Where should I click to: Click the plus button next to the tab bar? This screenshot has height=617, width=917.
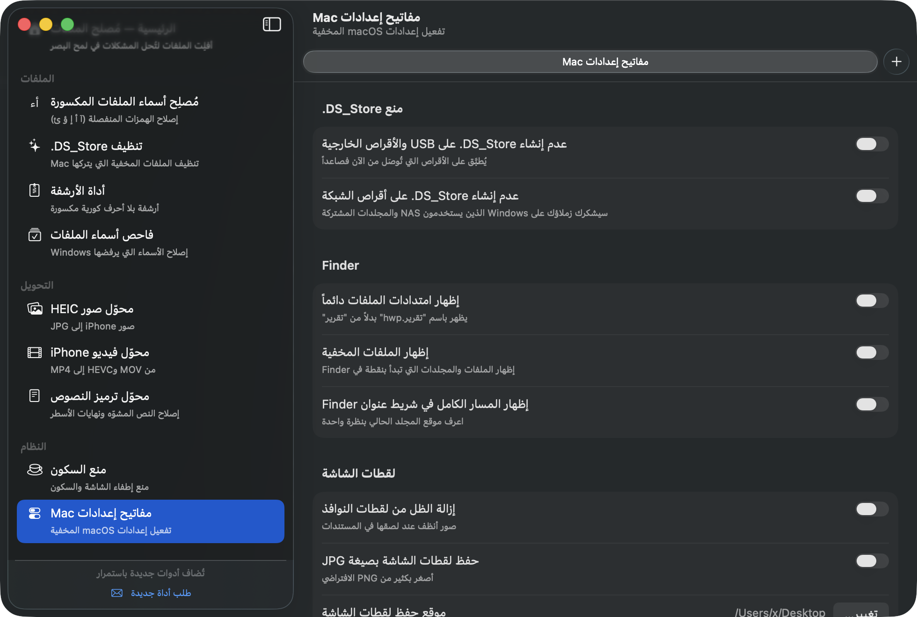point(896,62)
